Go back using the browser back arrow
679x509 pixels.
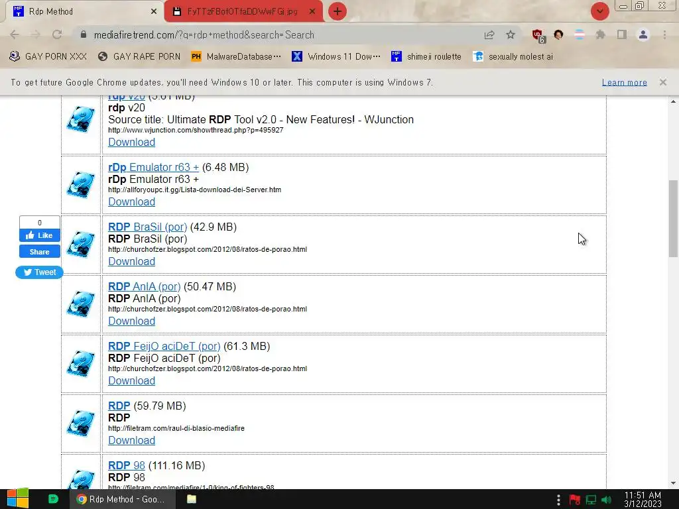[15, 34]
